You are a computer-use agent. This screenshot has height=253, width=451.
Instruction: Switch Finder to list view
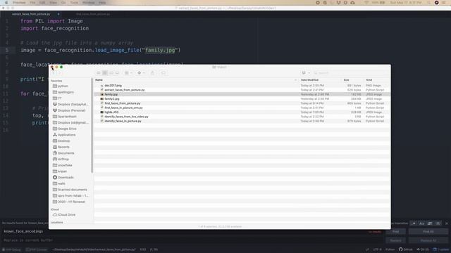pyautogui.click(x=105, y=73)
